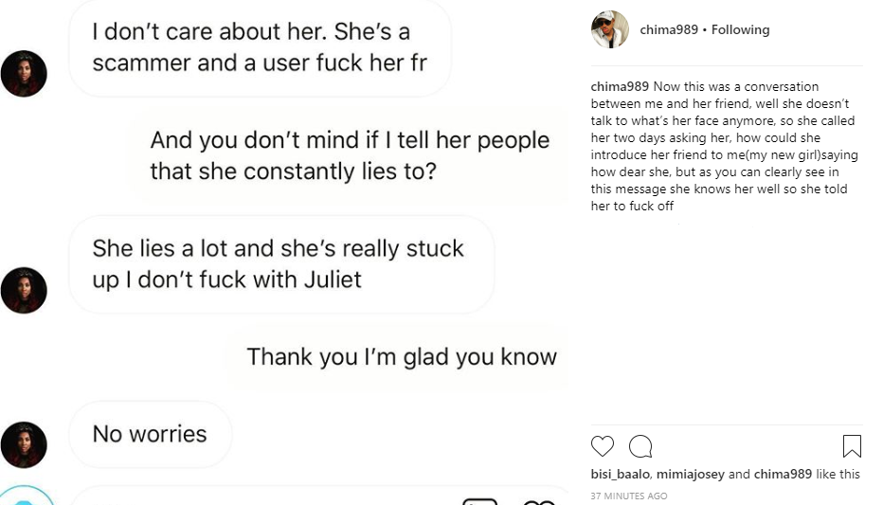Click chima989 in the "like this" line
The height and width of the screenshot is (505, 883).
pyautogui.click(x=783, y=475)
